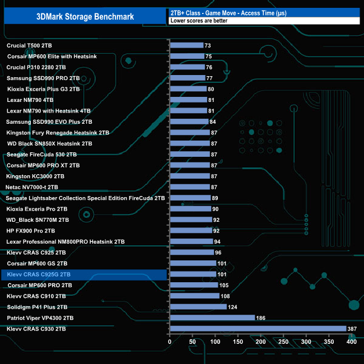Click the x-axis tick label '350'
364x364 pixels.
tap(329, 342)
